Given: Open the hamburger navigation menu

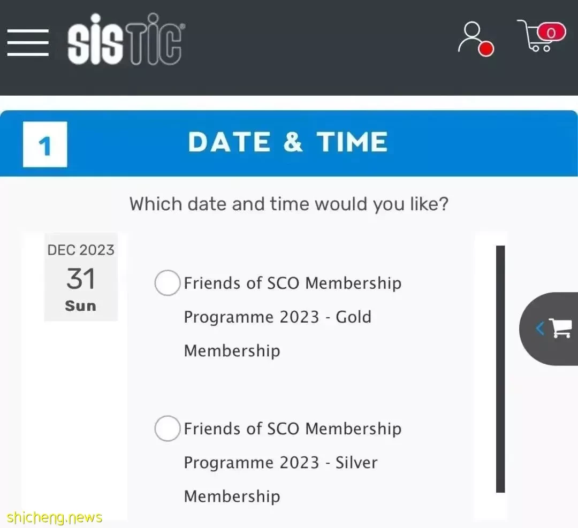Looking at the screenshot, I should 28,42.
